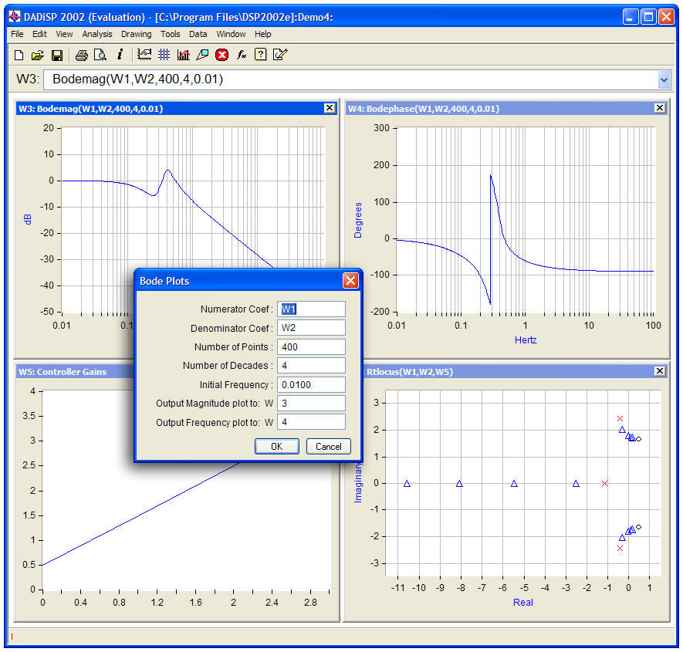Select the W4 Bodephase window title bar

point(506,109)
